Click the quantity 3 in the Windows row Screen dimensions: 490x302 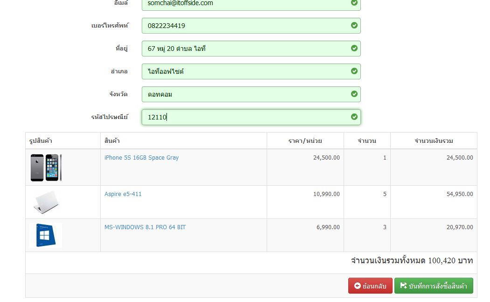pos(385,227)
